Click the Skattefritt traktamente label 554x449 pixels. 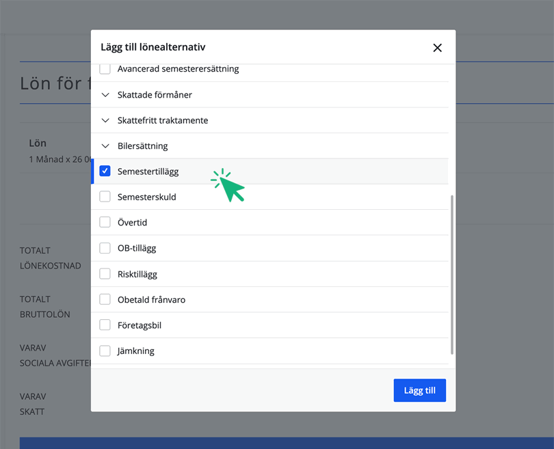(163, 120)
